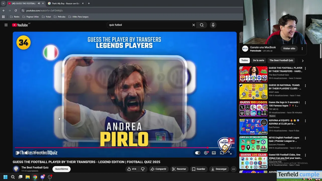Click the Descargar download button

[x=219, y=169]
